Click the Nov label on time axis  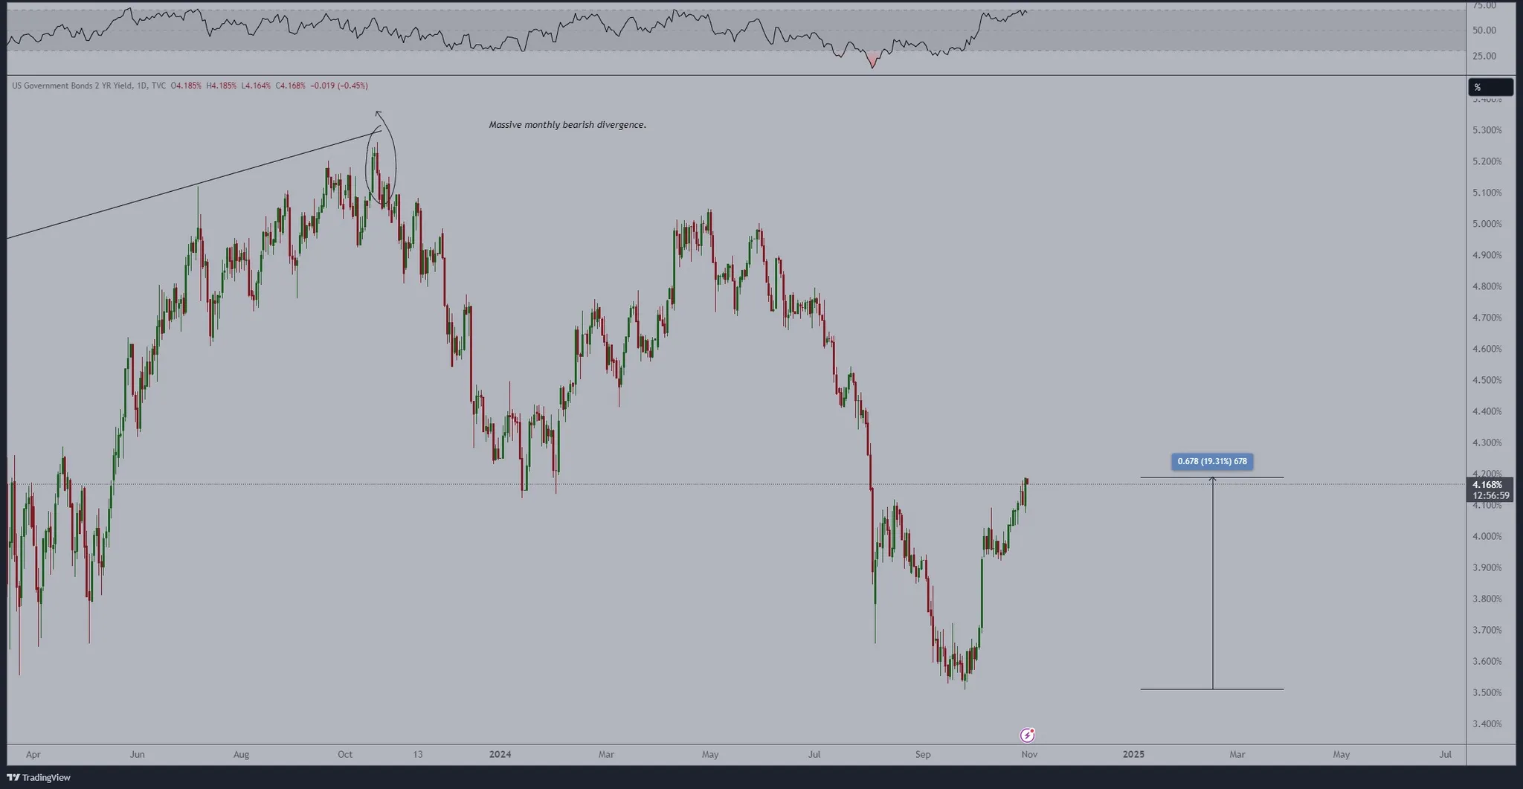pos(1028,754)
